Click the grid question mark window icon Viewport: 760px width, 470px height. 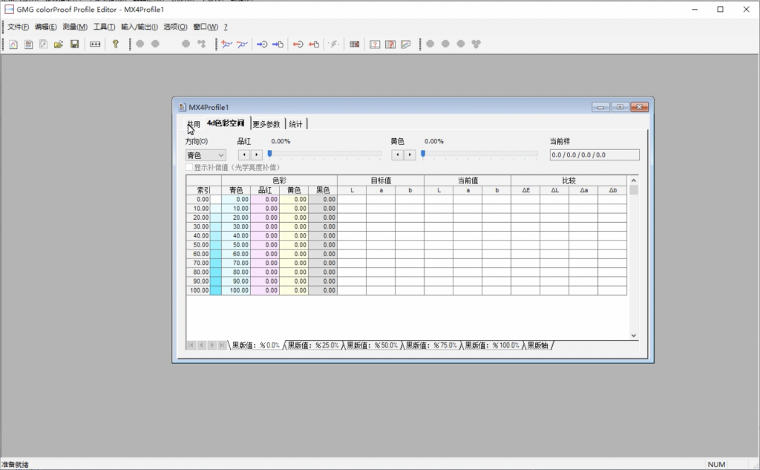click(x=390, y=44)
